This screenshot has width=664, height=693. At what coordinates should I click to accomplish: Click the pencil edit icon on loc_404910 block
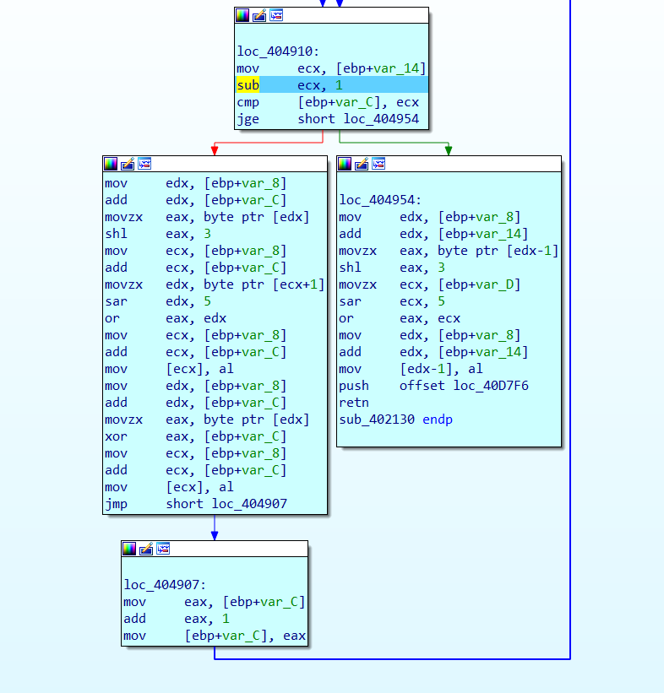259,15
